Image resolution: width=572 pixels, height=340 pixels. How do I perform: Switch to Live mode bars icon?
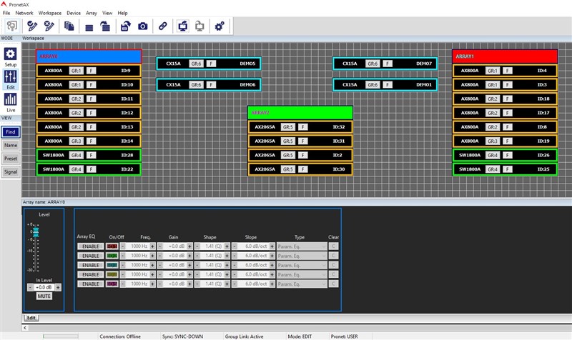point(10,99)
